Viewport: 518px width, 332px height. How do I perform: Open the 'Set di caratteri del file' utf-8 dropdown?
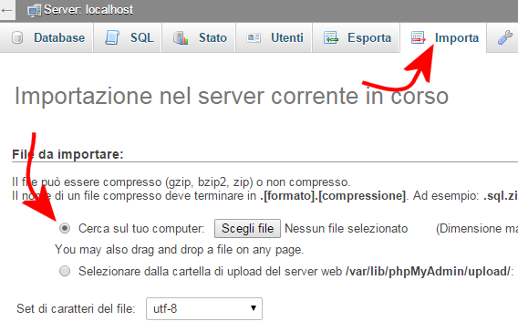point(204,308)
